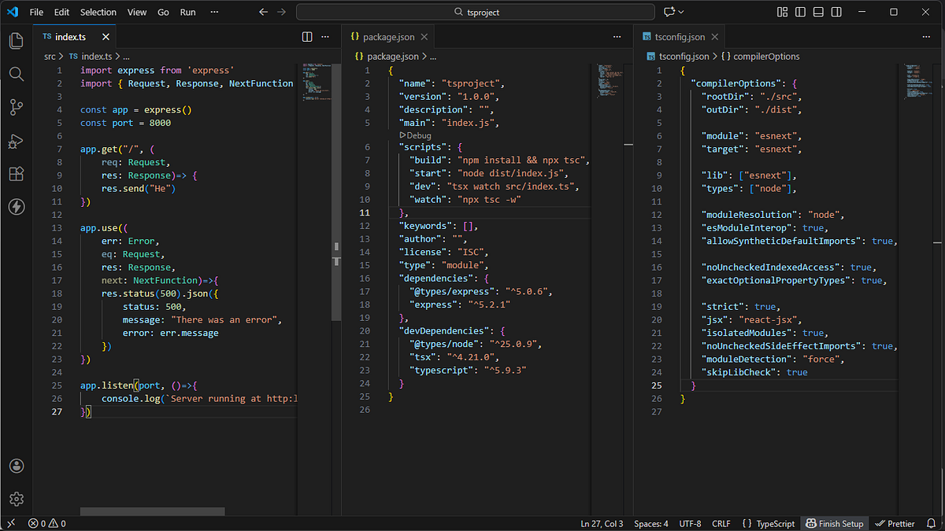945x531 pixels.
Task: Open the ellipsis breadcrumb after index.ts
Action: coord(126,57)
